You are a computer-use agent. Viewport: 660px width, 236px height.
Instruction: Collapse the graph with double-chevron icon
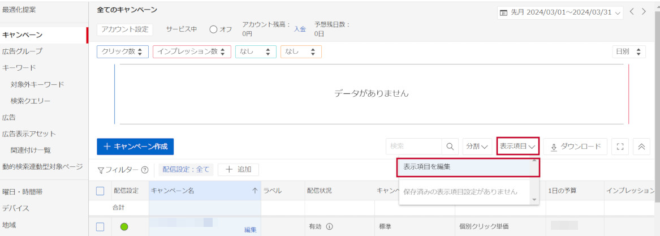click(641, 146)
